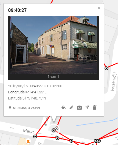Select the track point near Vissersdijk
The width and height of the screenshot is (118, 145).
click(106, 68)
